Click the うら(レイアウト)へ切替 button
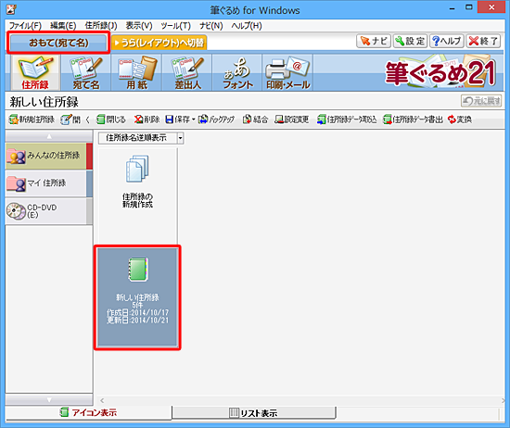 [x=159, y=43]
